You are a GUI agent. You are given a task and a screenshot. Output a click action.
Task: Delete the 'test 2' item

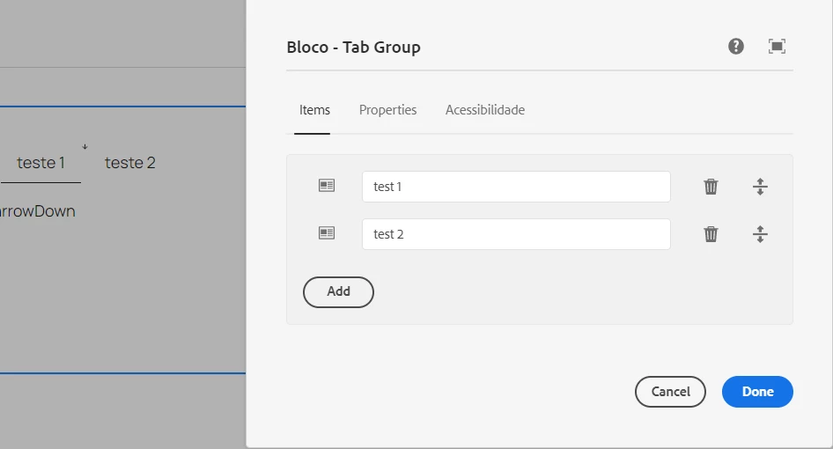711,234
